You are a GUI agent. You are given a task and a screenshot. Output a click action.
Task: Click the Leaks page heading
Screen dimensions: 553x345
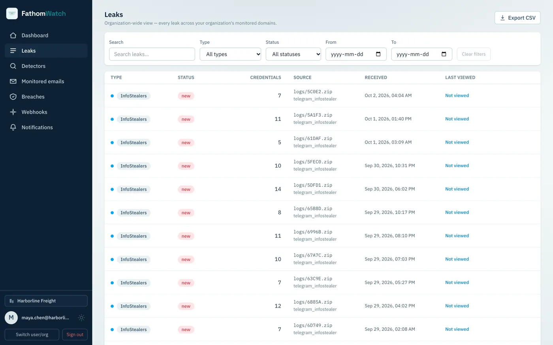pos(114,15)
